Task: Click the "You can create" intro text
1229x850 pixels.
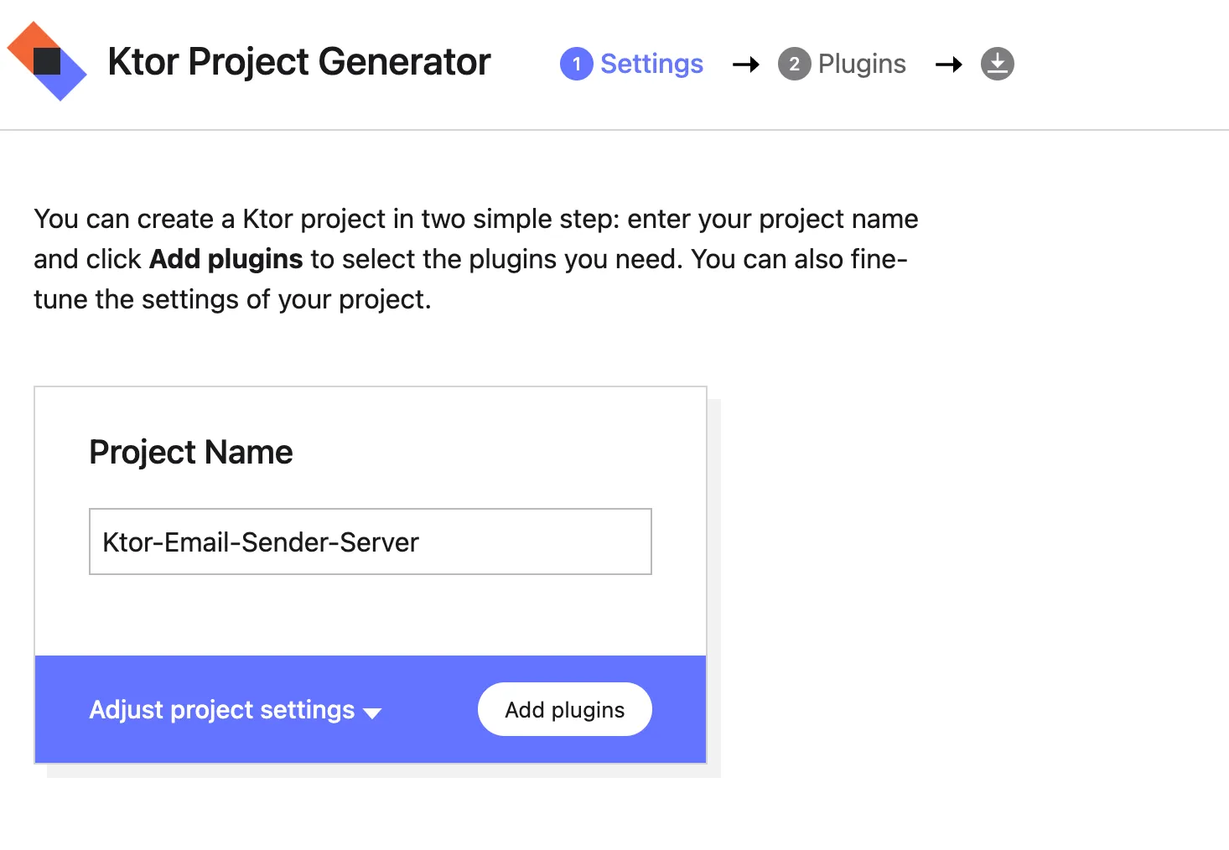Action: click(x=124, y=219)
